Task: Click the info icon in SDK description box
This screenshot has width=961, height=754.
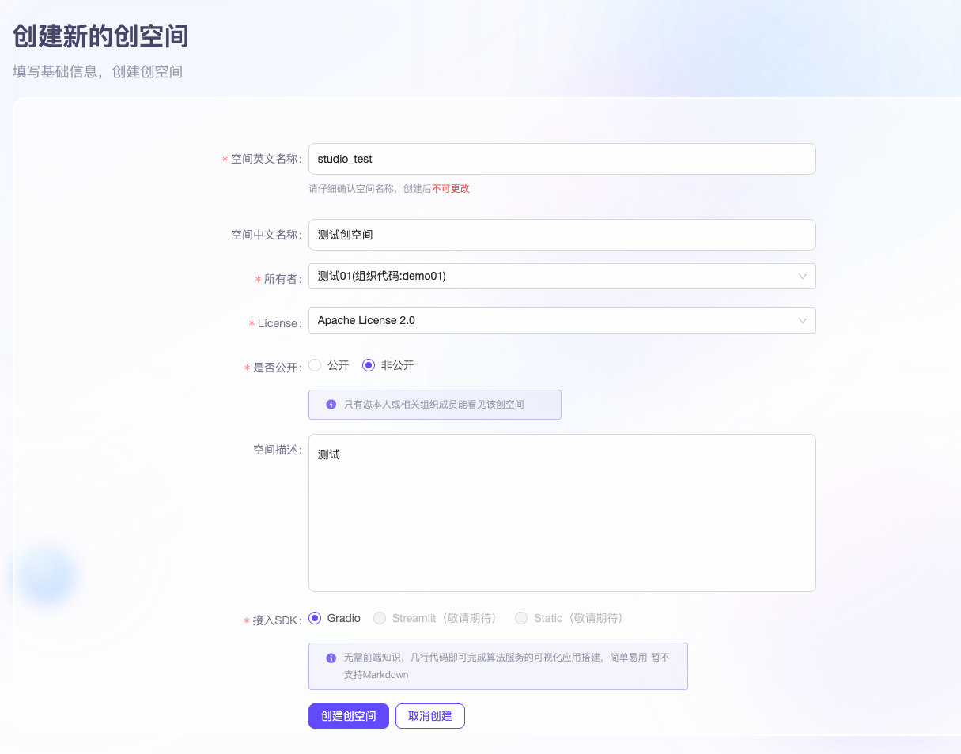Action: click(330, 657)
